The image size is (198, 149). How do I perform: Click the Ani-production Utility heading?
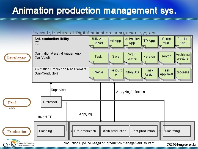pos(52,39)
